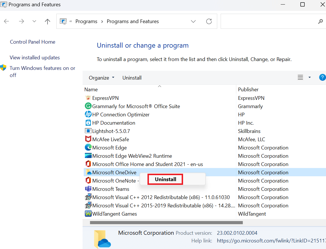Select the Microsoft OneDrive entry
Viewport: 326px width, 249px height.
[x=114, y=172]
